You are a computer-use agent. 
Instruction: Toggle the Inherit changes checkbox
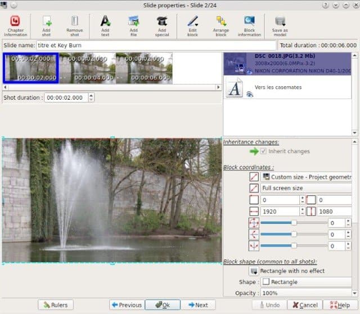(x=263, y=151)
